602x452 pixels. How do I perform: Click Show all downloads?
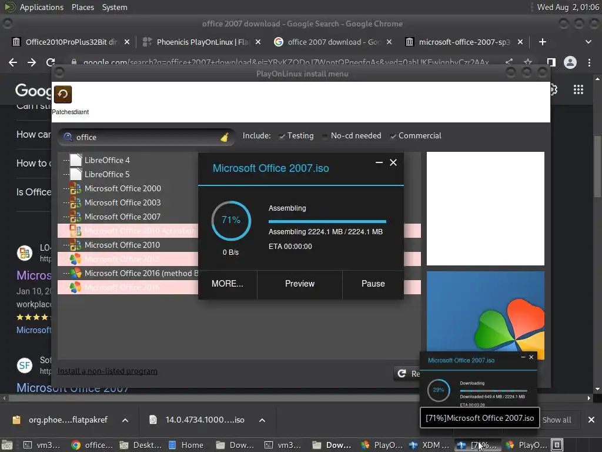[x=557, y=420]
